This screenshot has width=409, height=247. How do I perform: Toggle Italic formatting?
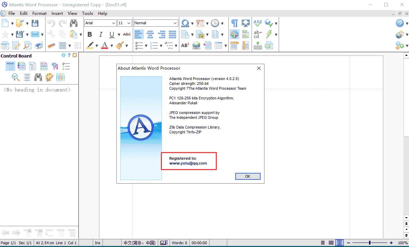point(101,34)
